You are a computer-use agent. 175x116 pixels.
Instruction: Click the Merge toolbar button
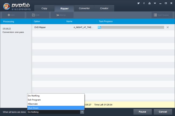pyautogui.click(x=62, y=15)
